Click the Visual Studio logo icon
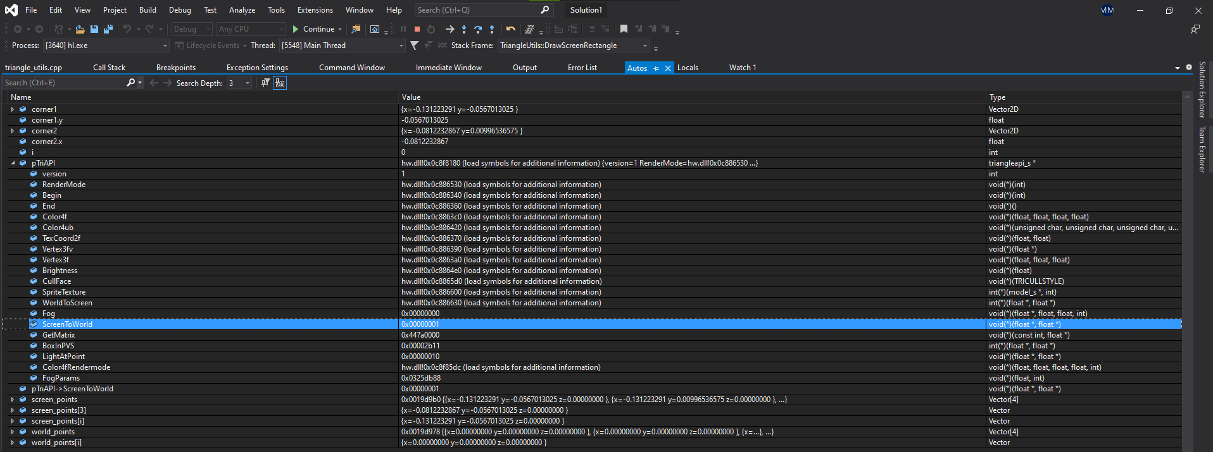Screen dimensions: 1213x452 click(11, 10)
